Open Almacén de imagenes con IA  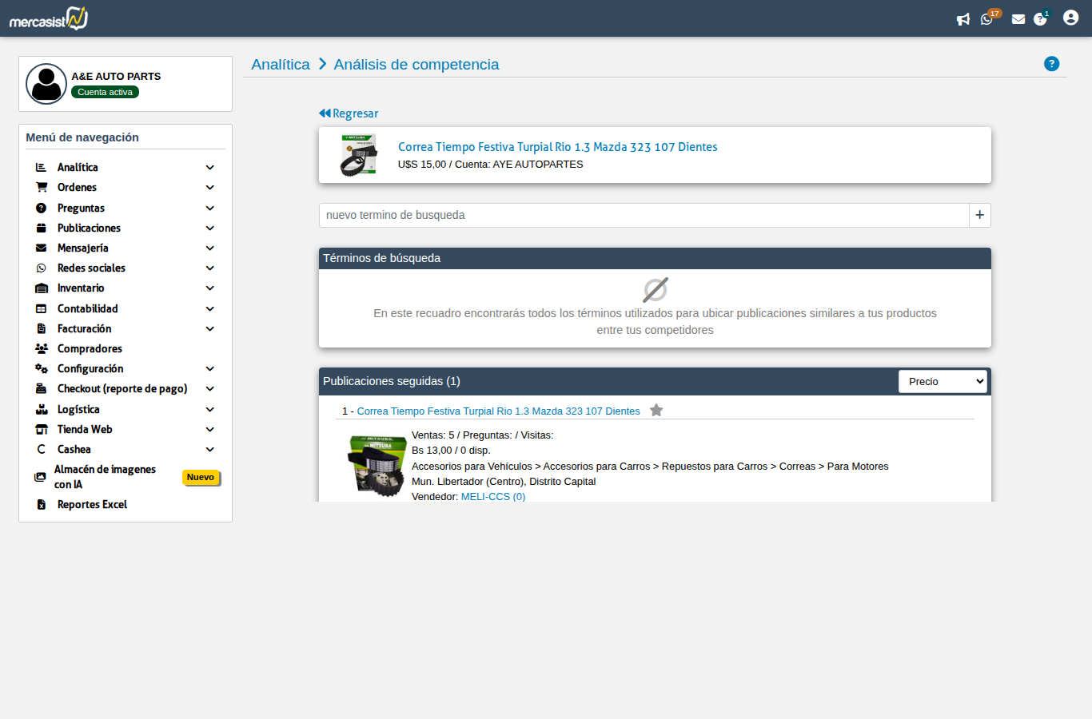click(105, 477)
